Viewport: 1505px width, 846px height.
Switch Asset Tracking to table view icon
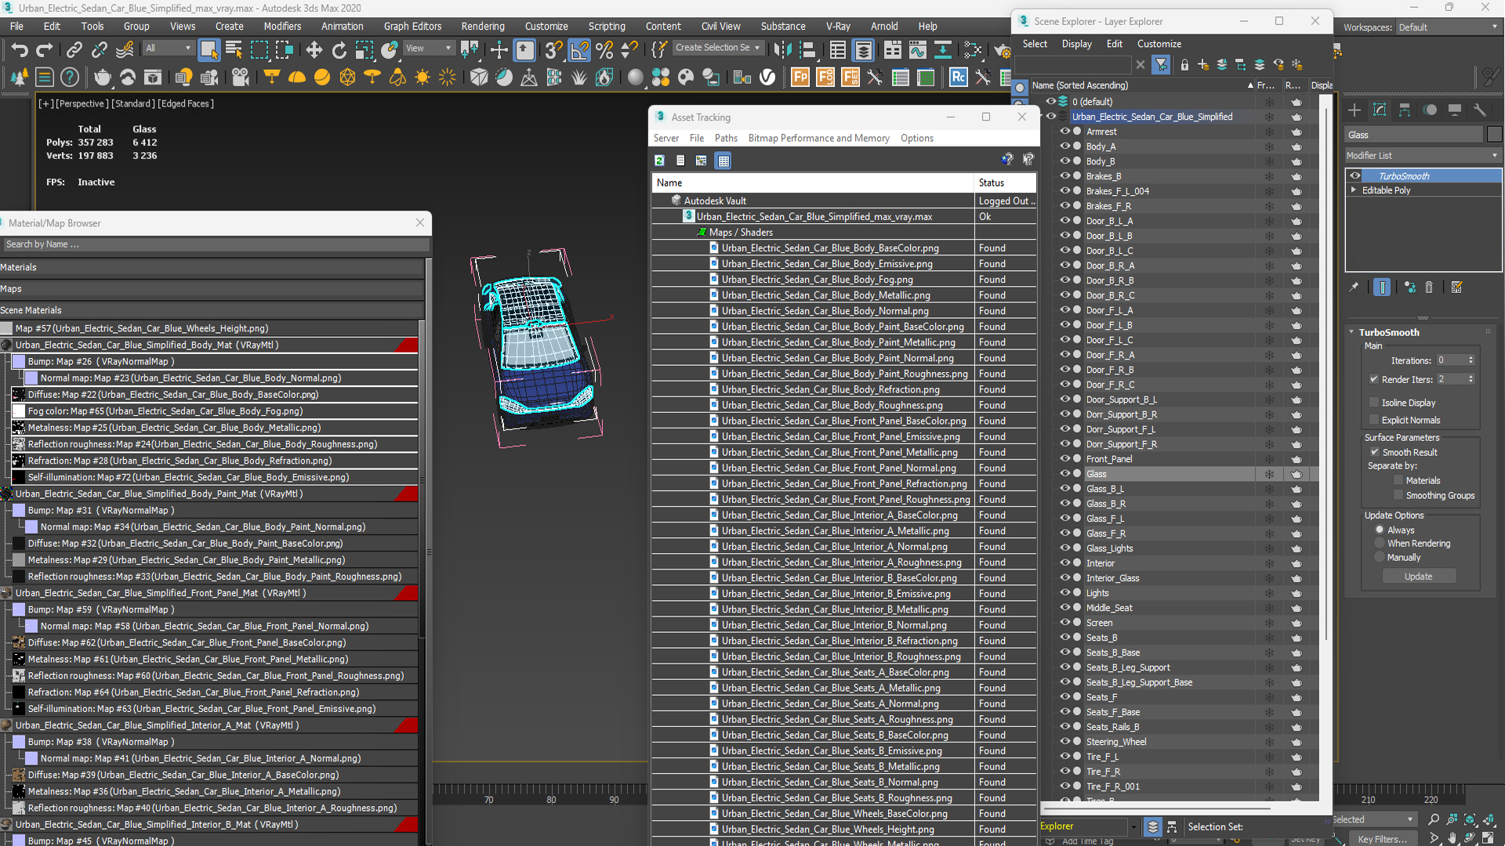pyautogui.click(x=723, y=161)
